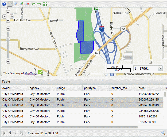Click the parktype column header
This screenshot has height=137, width=167.
coord(96,88)
